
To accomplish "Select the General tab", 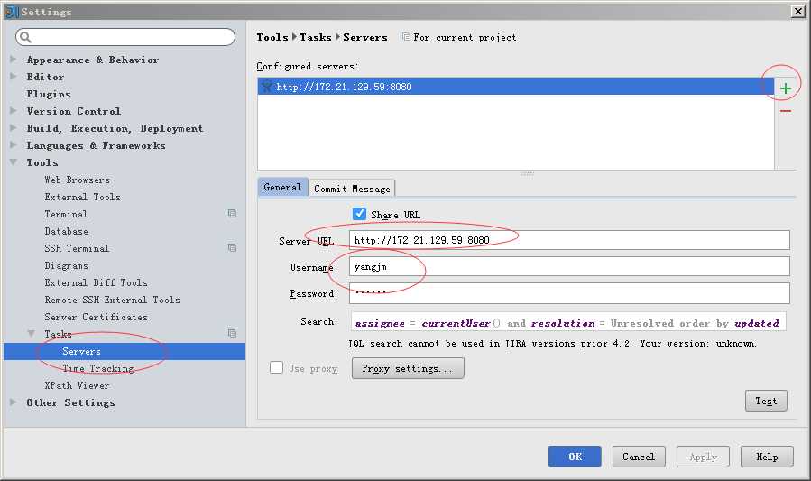I will click(282, 187).
